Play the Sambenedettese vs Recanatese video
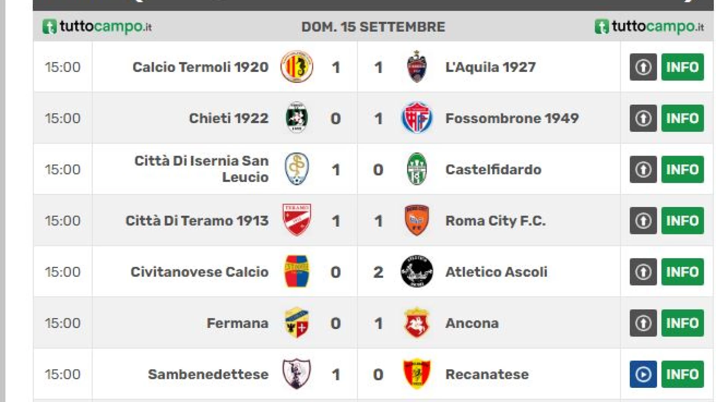716x402 pixels. tap(643, 374)
